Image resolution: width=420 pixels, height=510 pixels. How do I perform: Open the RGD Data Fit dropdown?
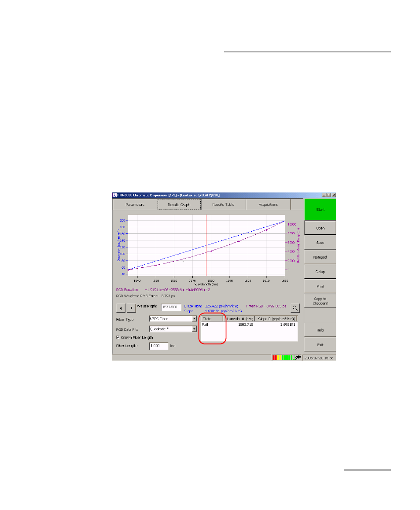194,329
